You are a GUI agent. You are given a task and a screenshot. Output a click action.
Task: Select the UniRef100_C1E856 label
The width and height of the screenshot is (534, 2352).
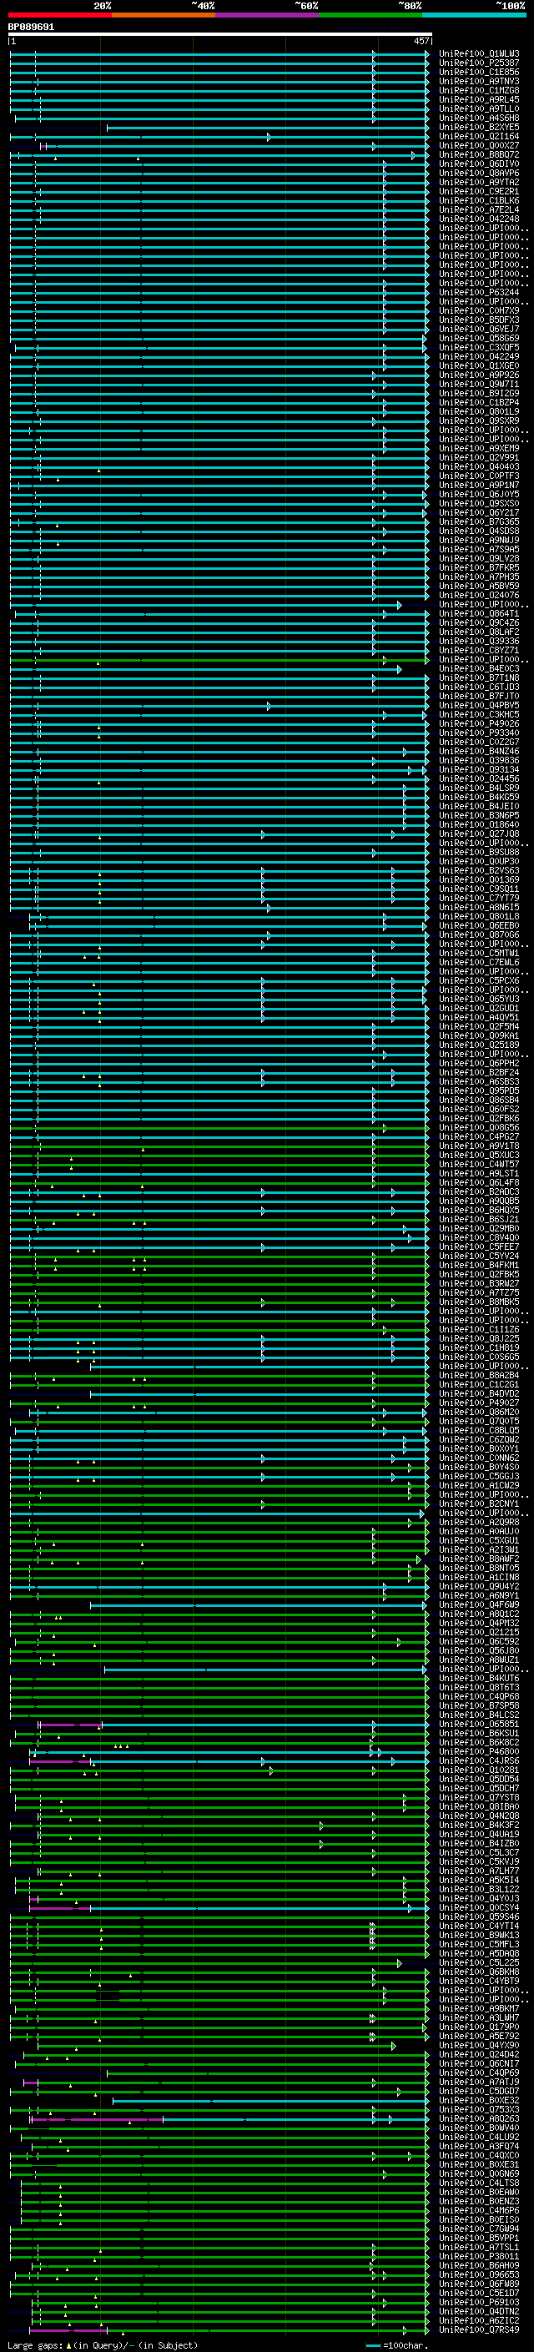[x=479, y=72]
